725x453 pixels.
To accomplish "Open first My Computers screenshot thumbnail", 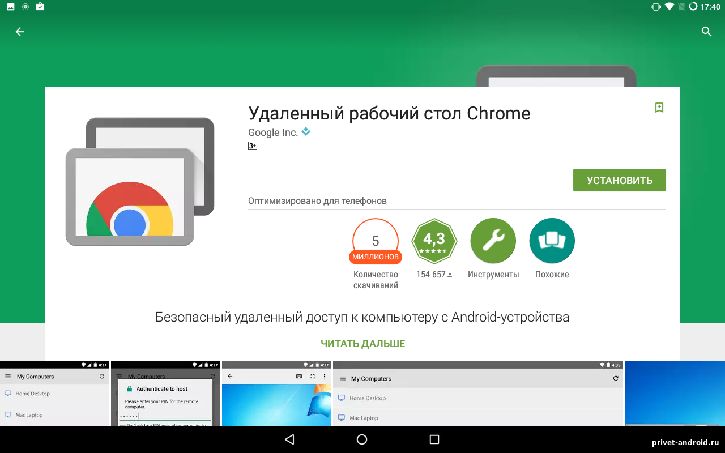I will pyautogui.click(x=54, y=394).
